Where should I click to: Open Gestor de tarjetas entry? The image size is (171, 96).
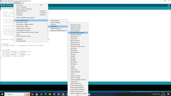pyautogui.click(x=58, y=21)
